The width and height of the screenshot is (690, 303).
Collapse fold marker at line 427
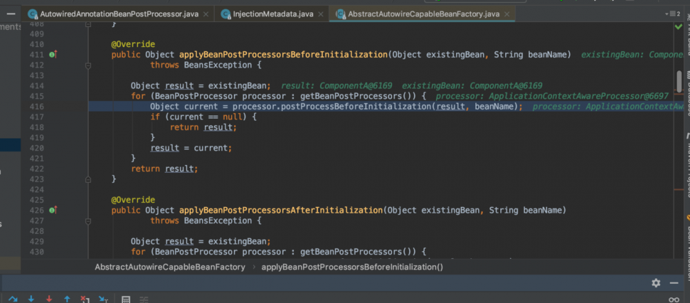88,221
